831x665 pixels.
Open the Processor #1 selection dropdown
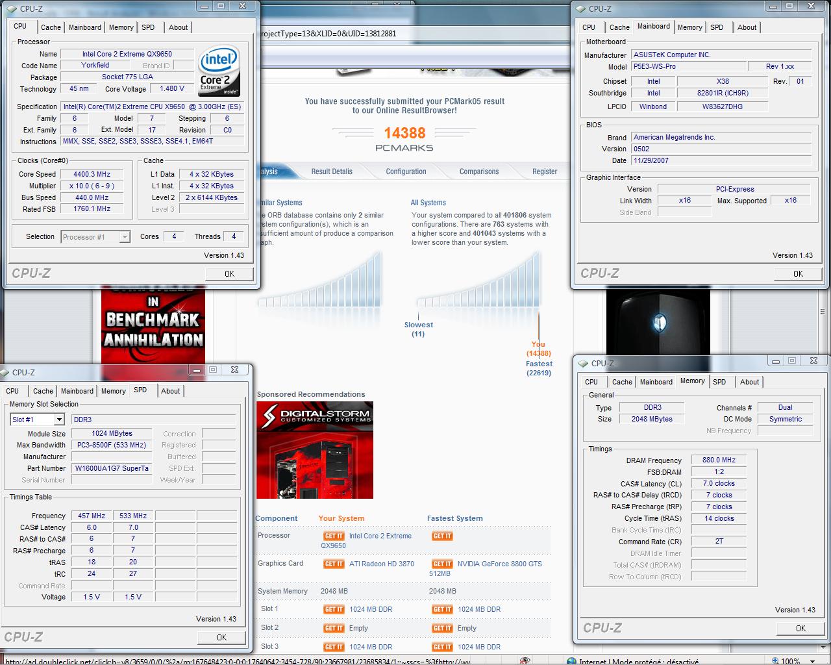point(125,237)
